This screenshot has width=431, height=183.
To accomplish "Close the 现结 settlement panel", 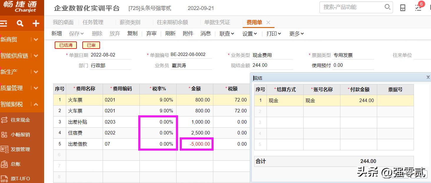I will pyautogui.click(x=428, y=77).
